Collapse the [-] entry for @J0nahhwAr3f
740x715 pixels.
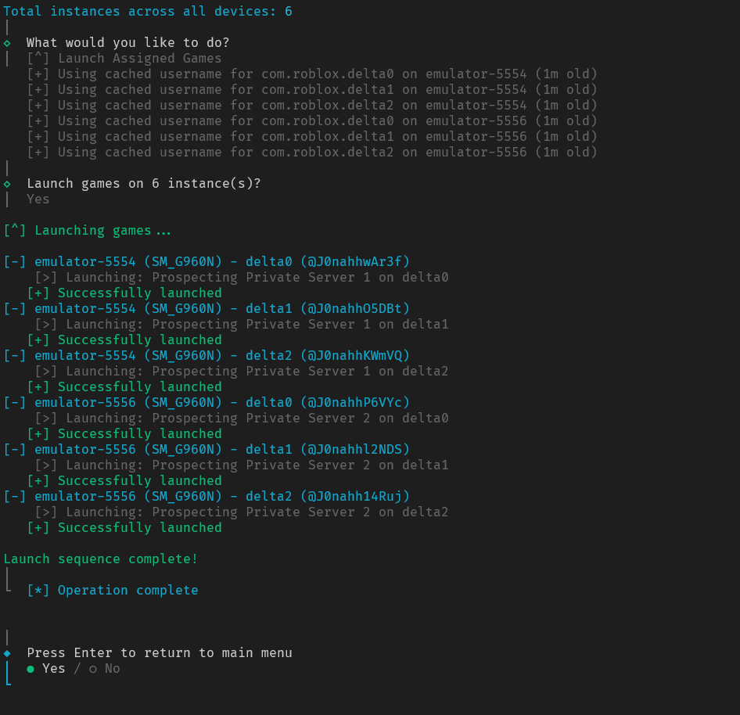pos(15,261)
